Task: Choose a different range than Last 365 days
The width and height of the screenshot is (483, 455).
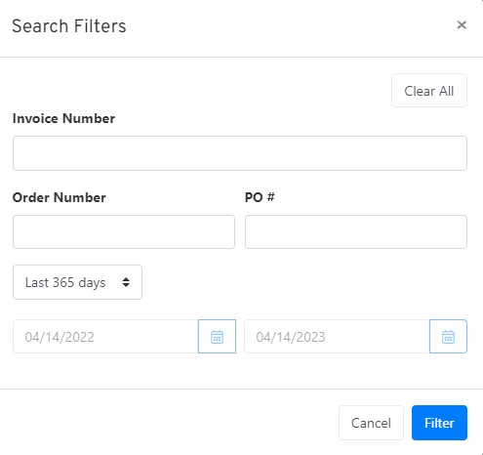Action: point(77,282)
